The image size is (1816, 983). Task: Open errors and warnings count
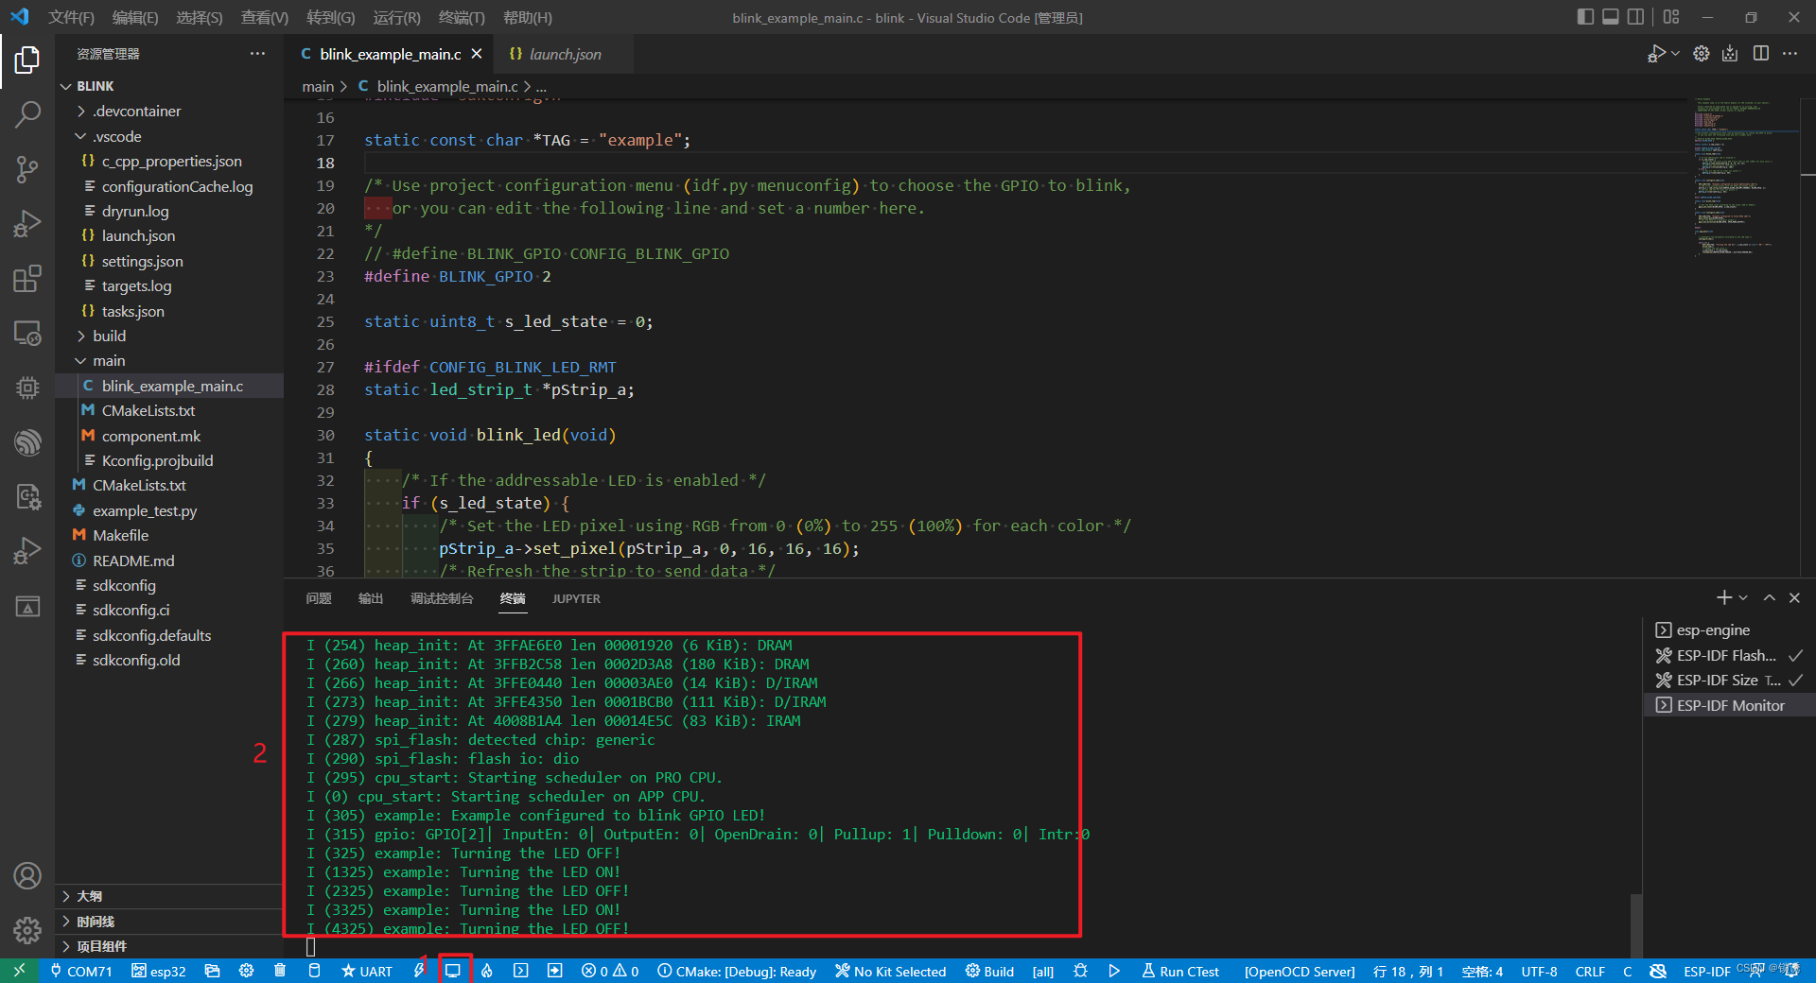click(610, 971)
